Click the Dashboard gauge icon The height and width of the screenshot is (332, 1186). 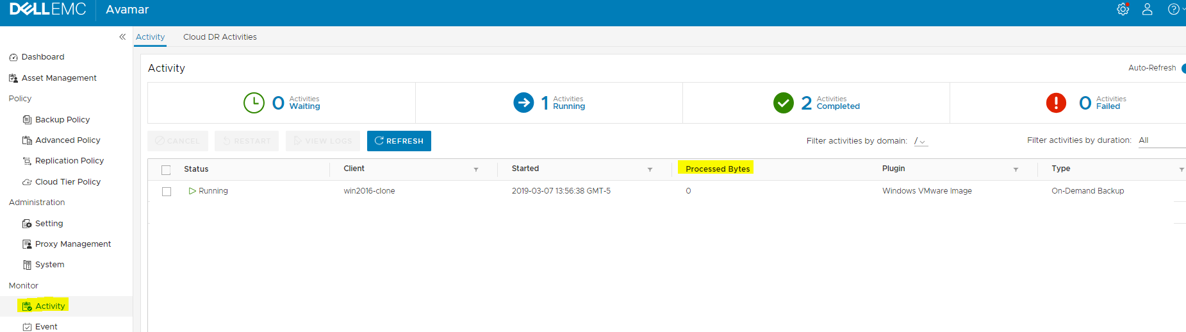(x=13, y=58)
